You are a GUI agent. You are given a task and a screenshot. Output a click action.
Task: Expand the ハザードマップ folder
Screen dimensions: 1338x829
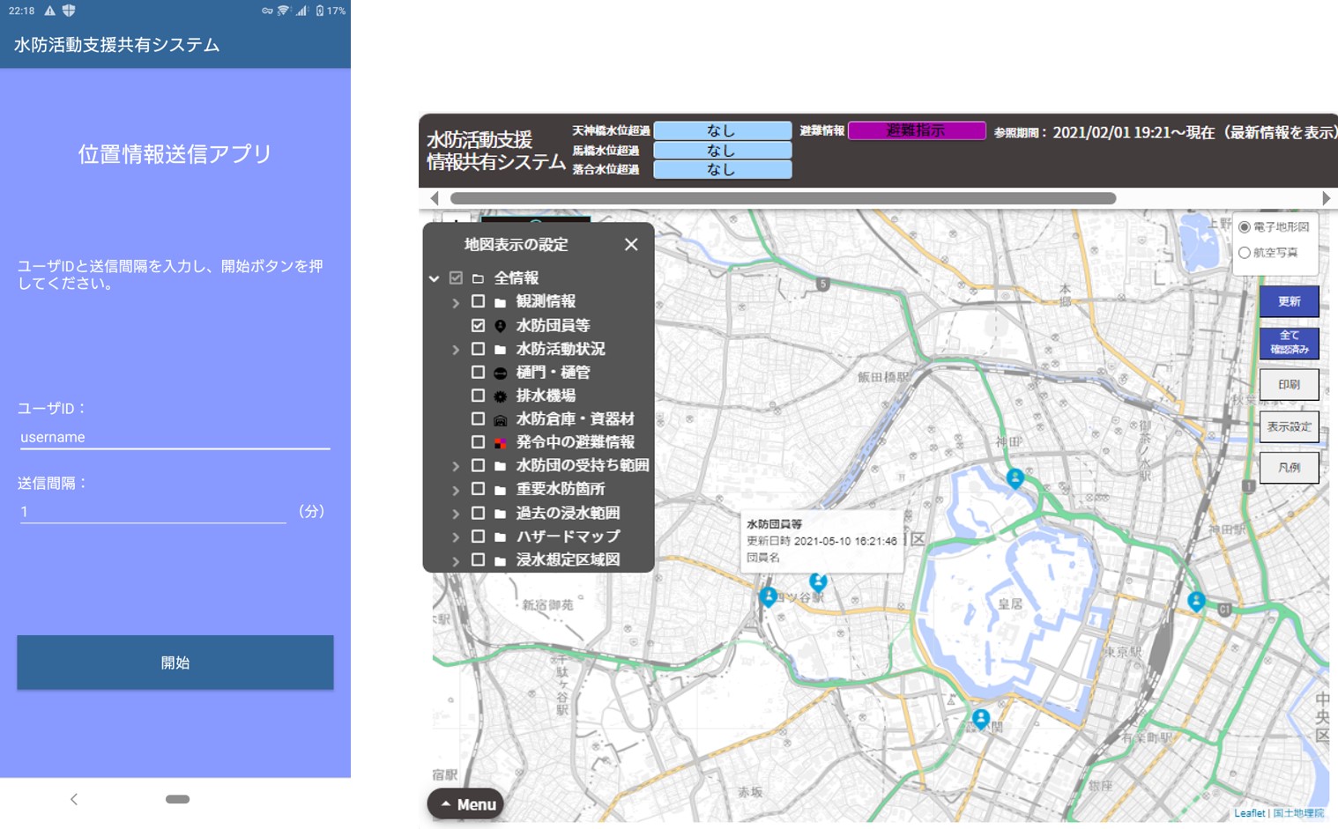[456, 537]
